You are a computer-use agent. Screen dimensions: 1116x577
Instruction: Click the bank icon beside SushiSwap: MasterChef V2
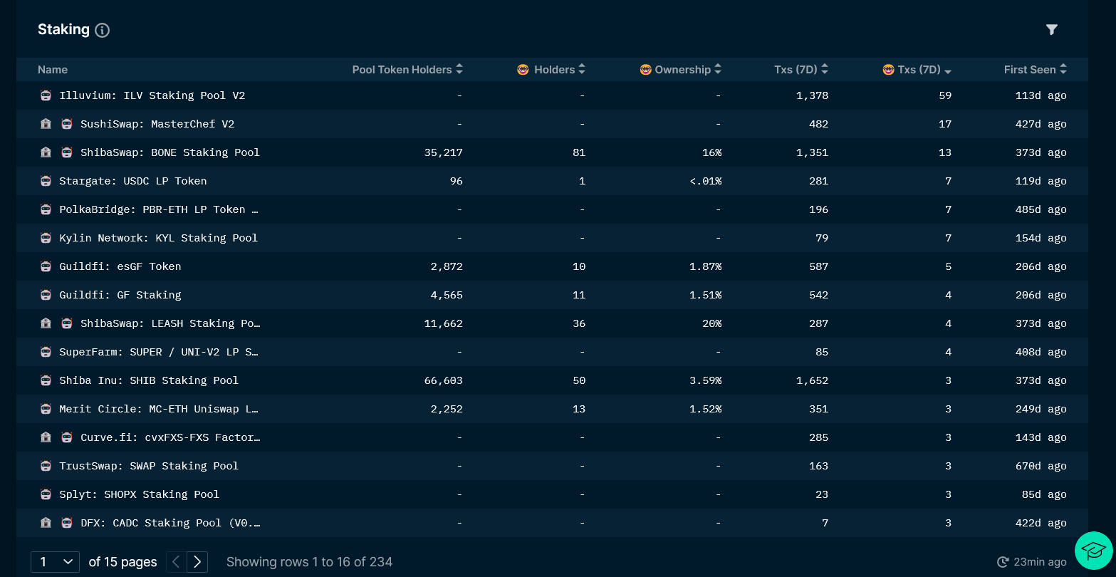pos(46,124)
